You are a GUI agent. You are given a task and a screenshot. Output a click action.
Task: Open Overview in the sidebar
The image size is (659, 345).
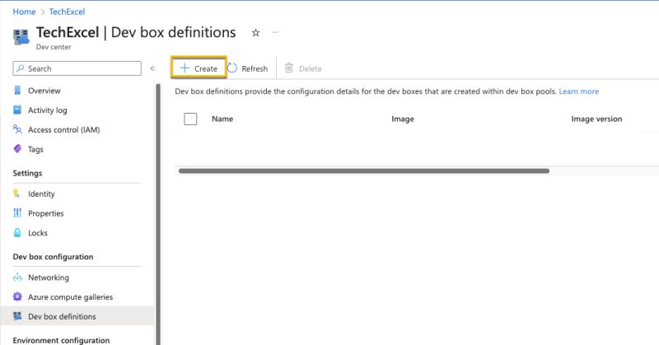point(44,91)
